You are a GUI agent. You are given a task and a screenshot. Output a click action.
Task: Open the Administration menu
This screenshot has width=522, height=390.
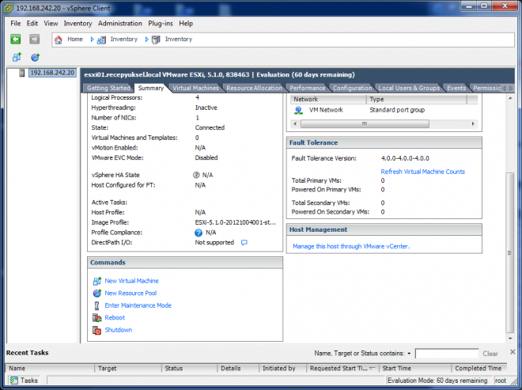(x=120, y=24)
